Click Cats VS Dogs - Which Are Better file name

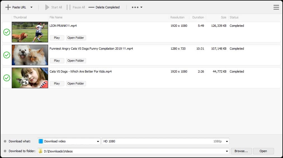(x=81, y=71)
